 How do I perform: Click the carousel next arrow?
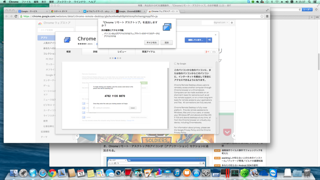tap(234, 136)
